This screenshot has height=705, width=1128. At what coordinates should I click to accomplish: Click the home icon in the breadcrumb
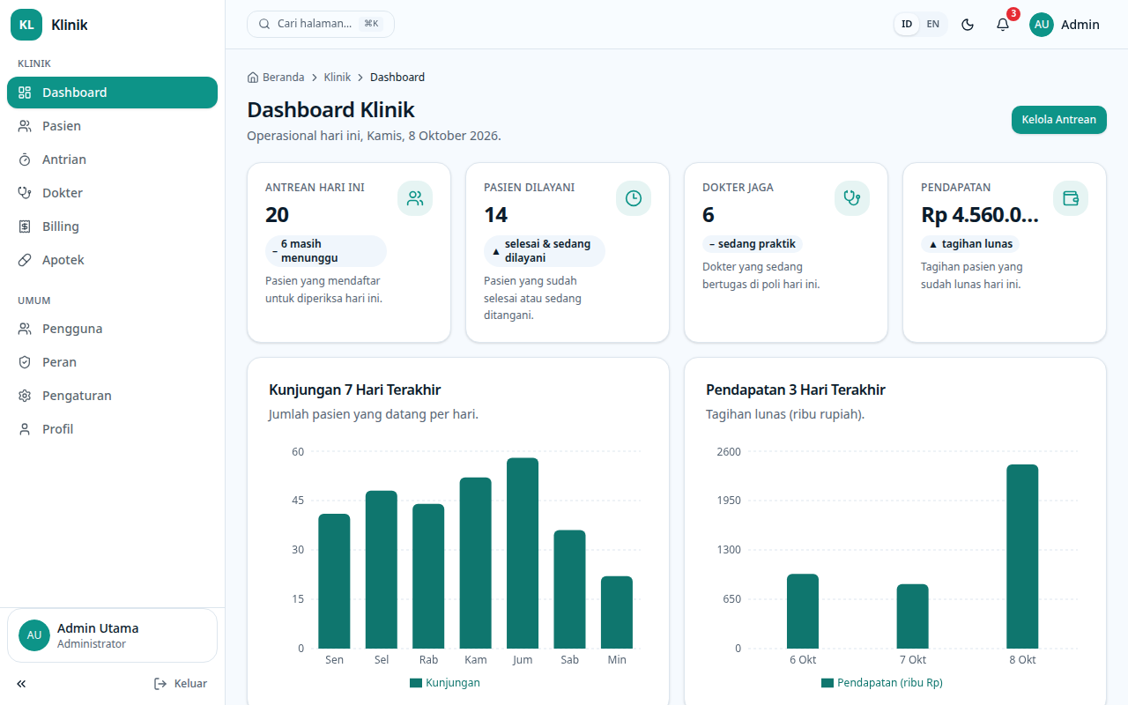click(x=253, y=78)
